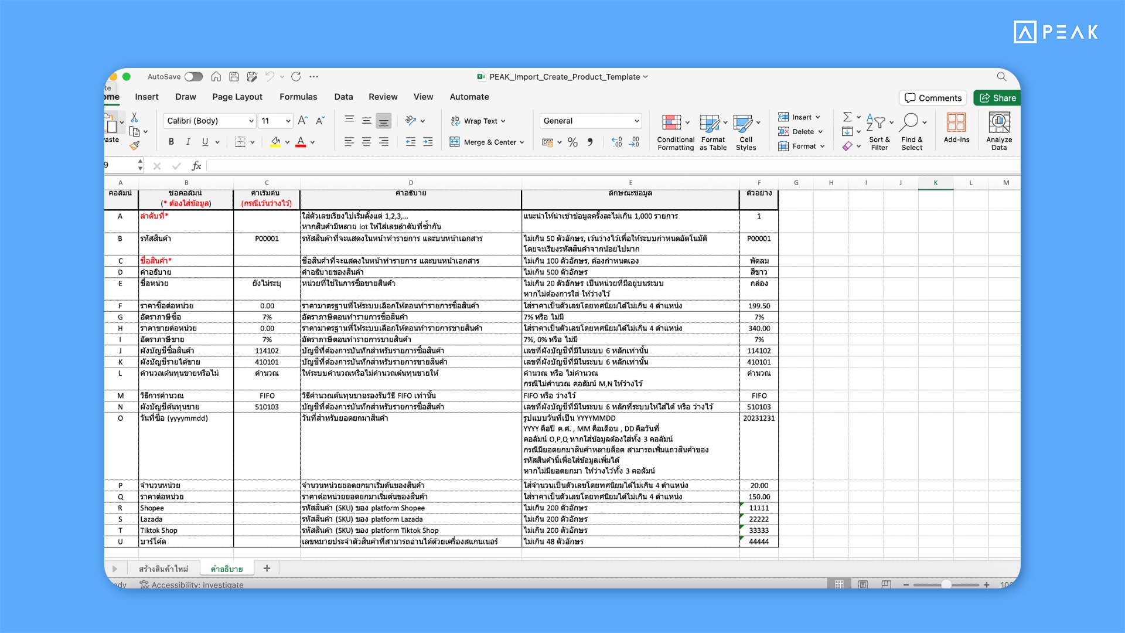This screenshot has height=633, width=1125.
Task: Click the Bold formatting icon
Action: pyautogui.click(x=171, y=142)
